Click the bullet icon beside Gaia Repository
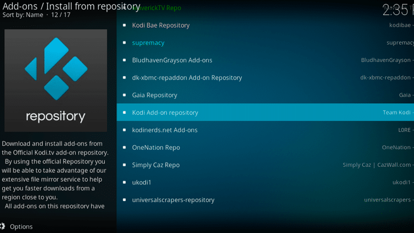The height and width of the screenshot is (233, 414). (124, 95)
